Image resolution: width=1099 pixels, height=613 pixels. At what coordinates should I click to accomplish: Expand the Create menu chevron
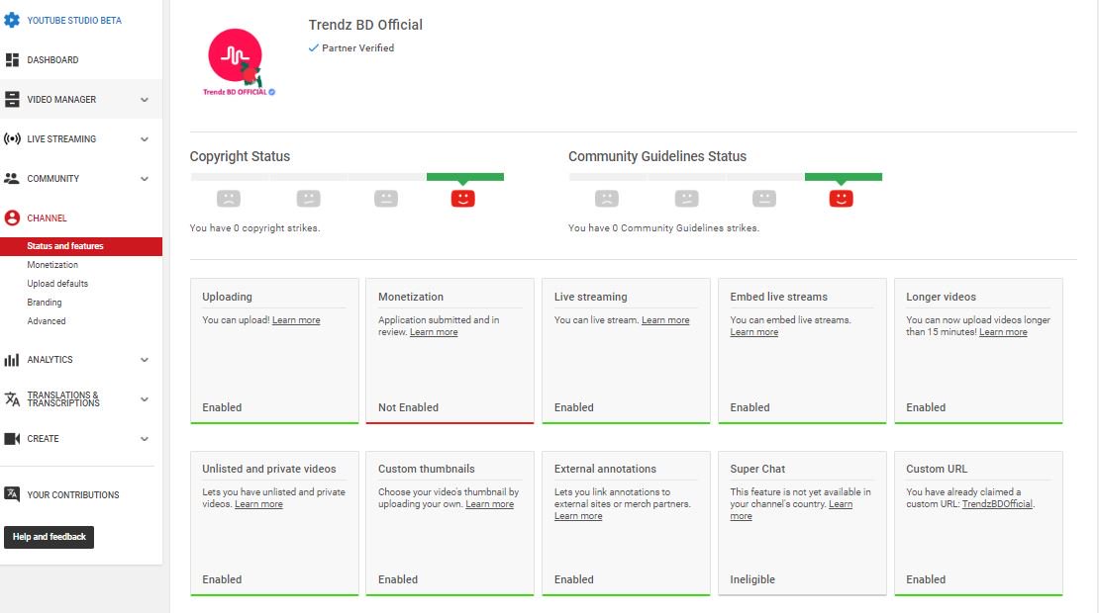coord(145,439)
